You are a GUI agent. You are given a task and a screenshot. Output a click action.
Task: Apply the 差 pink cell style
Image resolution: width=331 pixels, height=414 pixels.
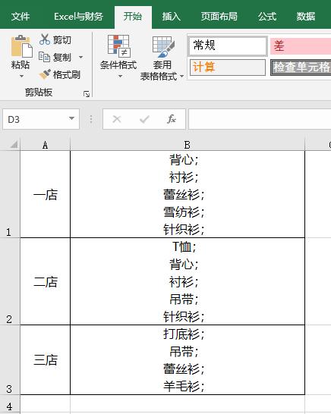[301, 46]
